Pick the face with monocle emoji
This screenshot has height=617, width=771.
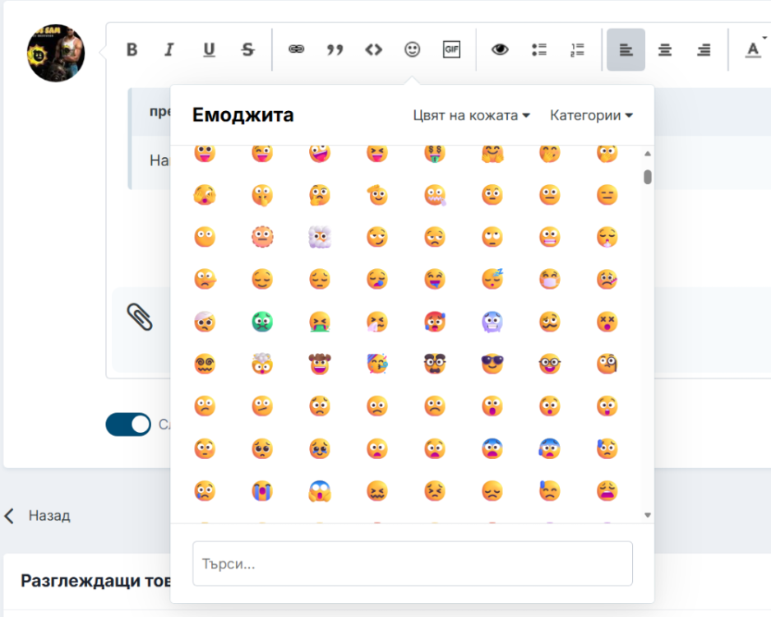(x=607, y=364)
